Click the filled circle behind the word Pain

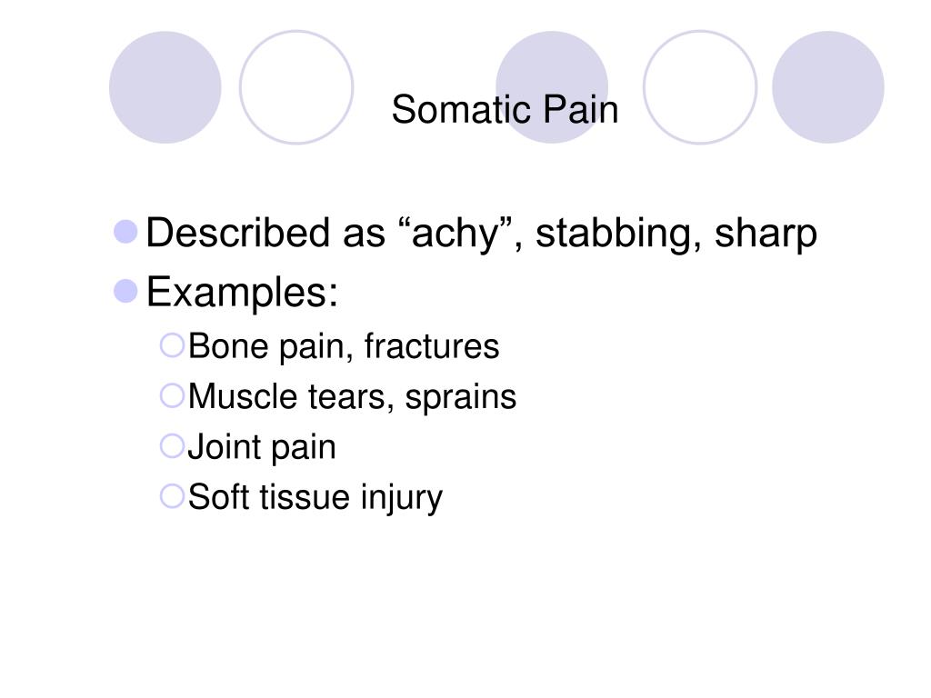click(x=552, y=87)
